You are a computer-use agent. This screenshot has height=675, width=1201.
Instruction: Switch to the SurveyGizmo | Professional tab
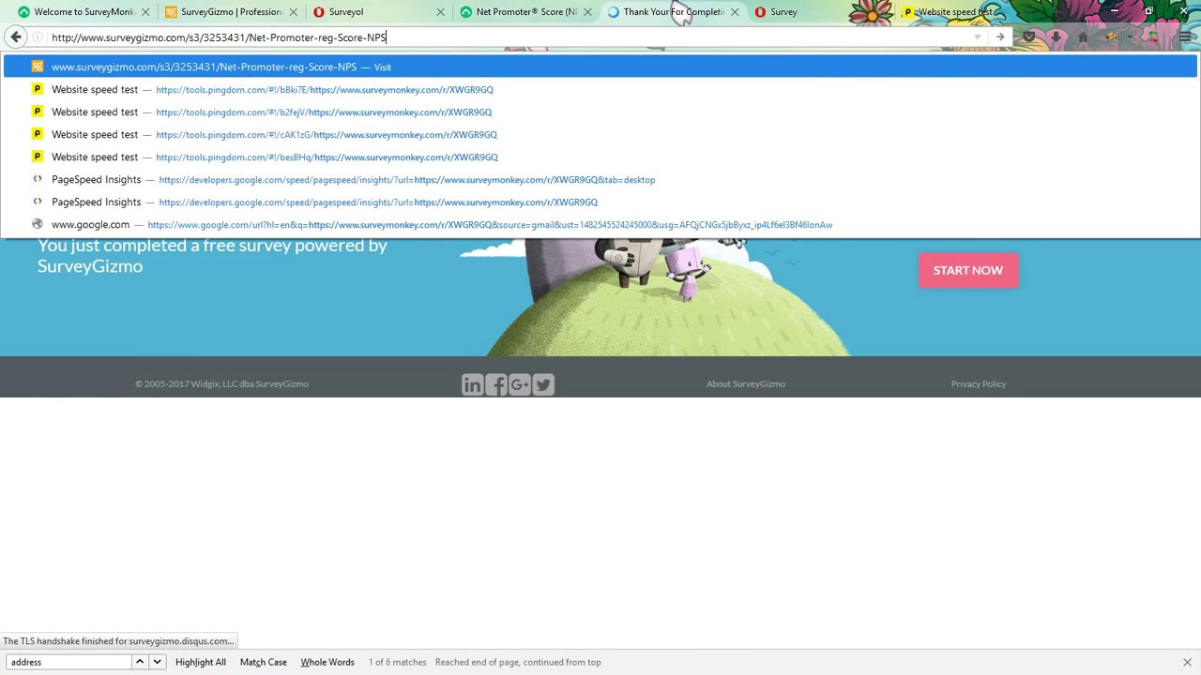coord(230,12)
